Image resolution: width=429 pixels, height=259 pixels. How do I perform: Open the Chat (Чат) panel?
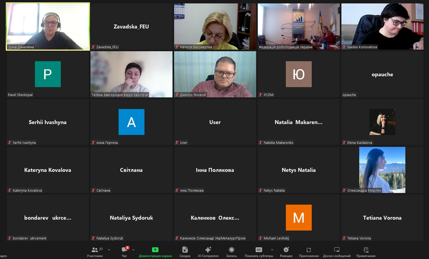124,251
